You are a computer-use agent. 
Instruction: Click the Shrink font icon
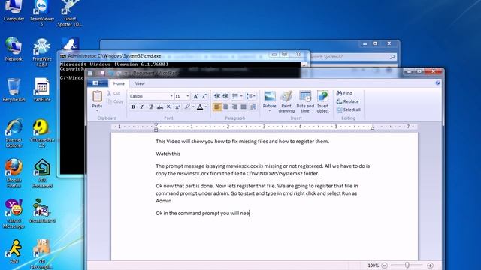point(204,96)
